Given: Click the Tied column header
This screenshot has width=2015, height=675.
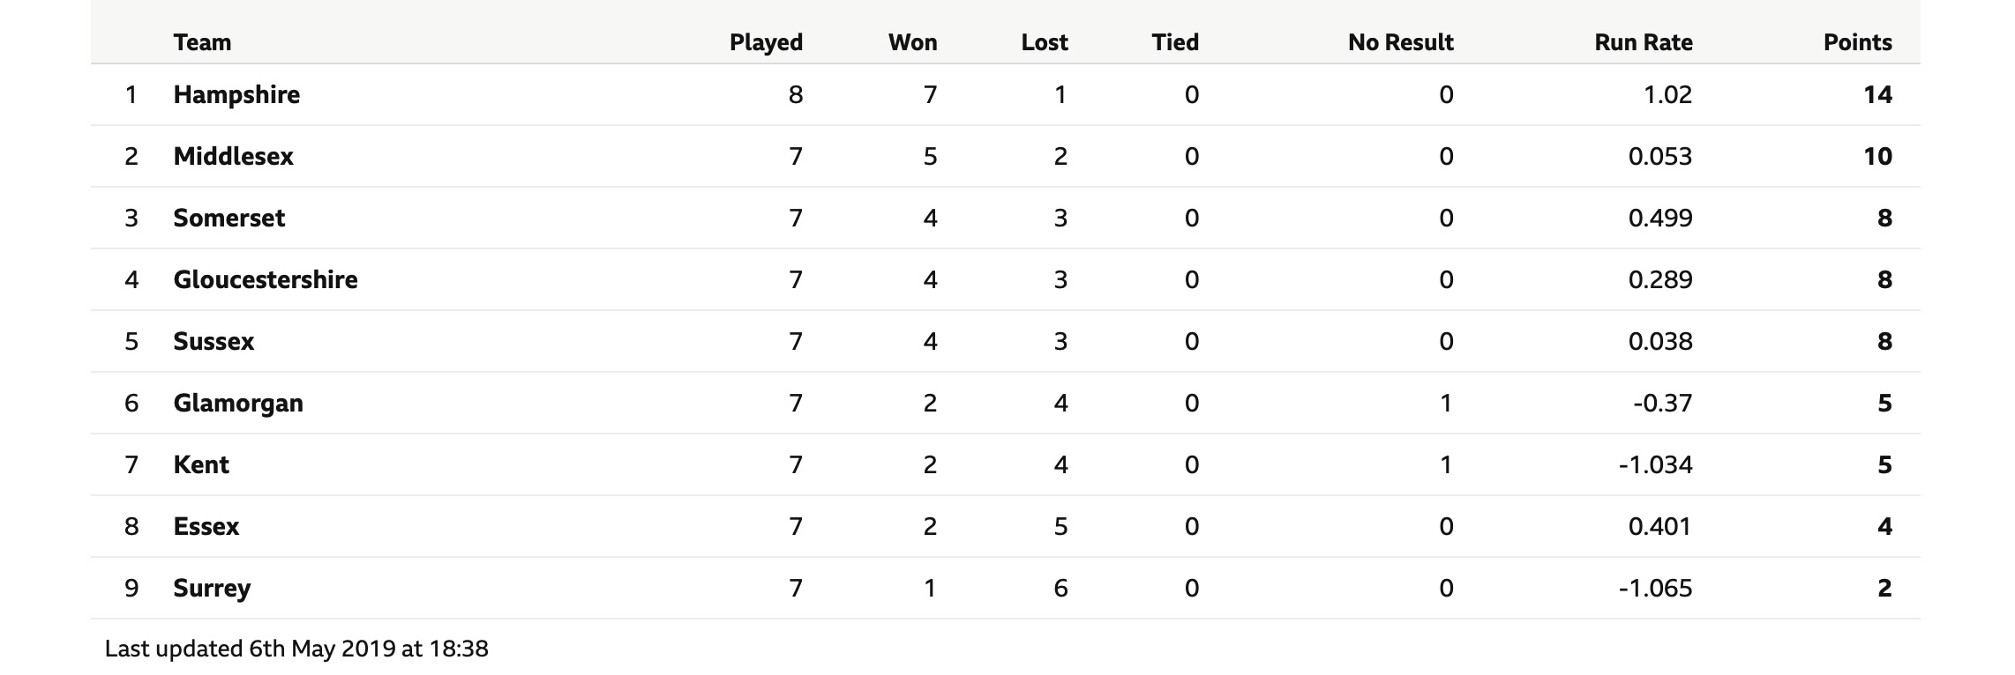Looking at the screenshot, I should [x=1175, y=42].
